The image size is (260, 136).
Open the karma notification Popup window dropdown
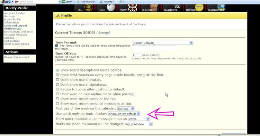point(138,124)
